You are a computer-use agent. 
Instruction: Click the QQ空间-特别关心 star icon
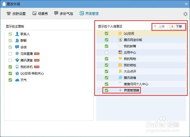(x=17, y=73)
